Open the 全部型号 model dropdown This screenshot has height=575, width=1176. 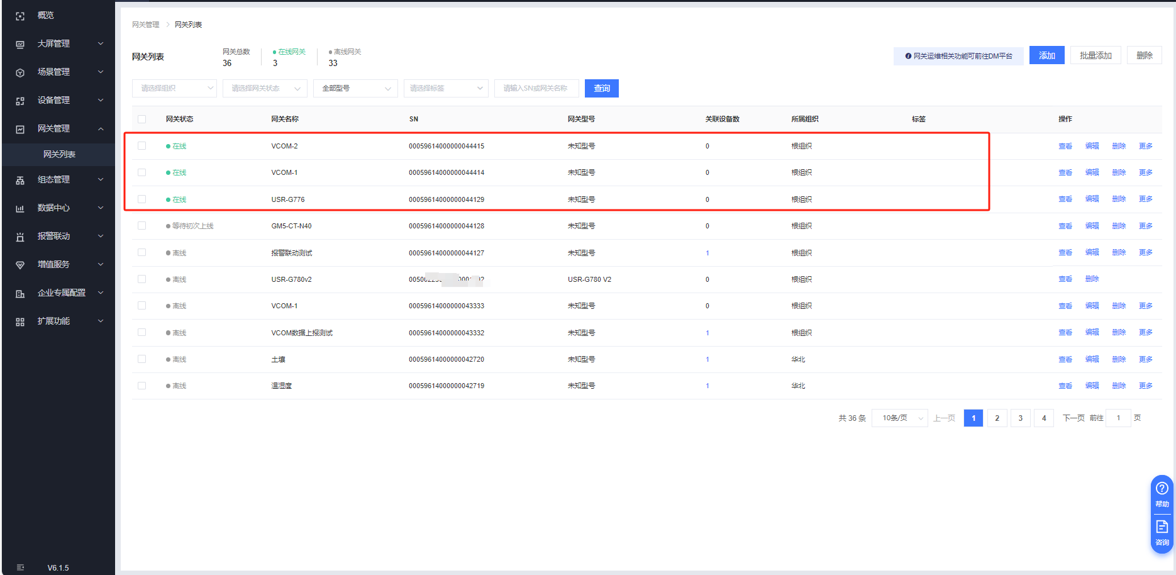355,89
